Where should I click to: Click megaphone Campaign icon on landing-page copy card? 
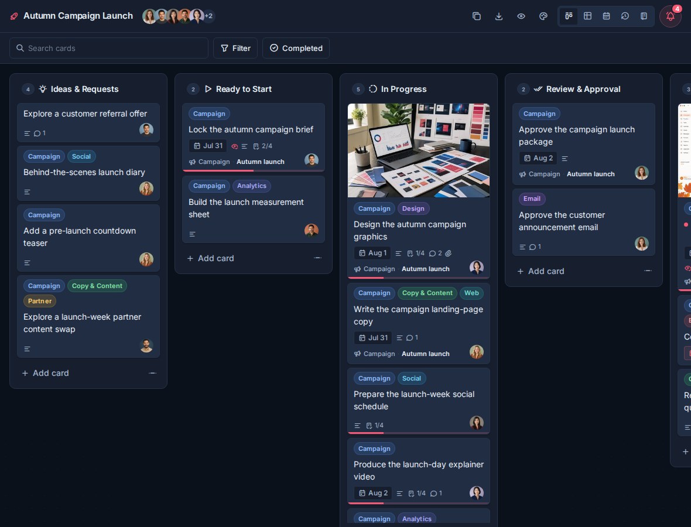(x=357, y=354)
